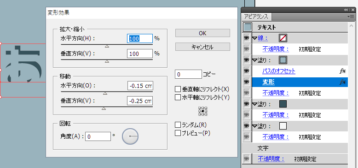Screen dimensions: 358x168
Task: Hide the dark teal 塗り fill via eye
Action: pyautogui.click(x=246, y=104)
